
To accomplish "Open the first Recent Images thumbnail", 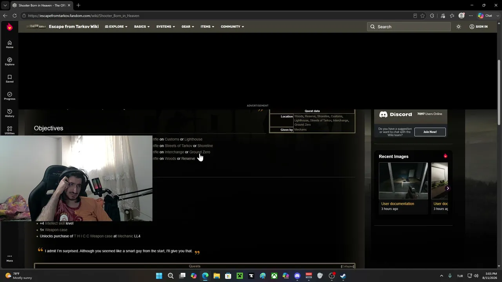I will [403, 181].
